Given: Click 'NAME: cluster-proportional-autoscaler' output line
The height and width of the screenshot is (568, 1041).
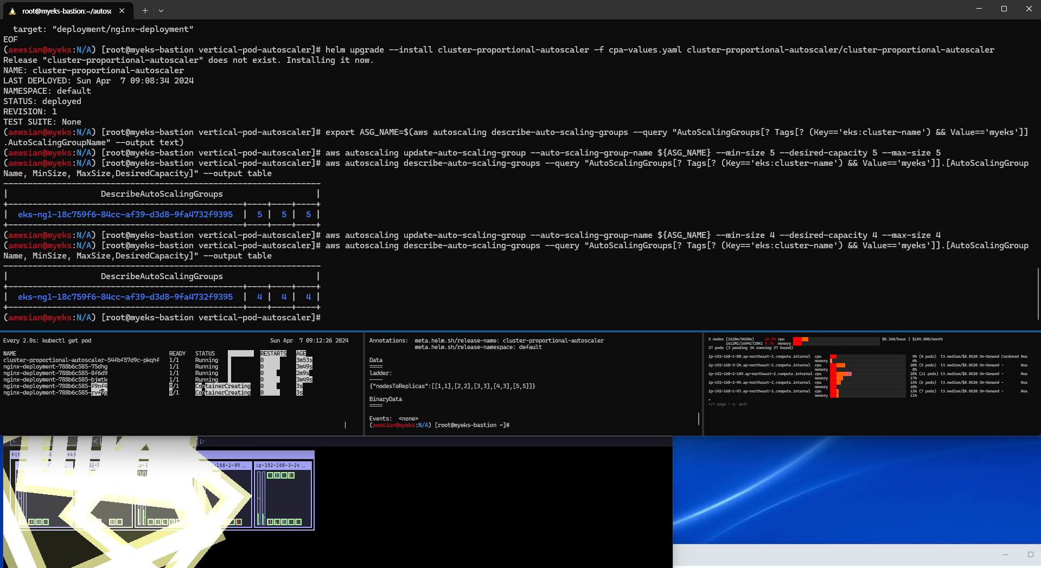Looking at the screenshot, I should [x=94, y=70].
